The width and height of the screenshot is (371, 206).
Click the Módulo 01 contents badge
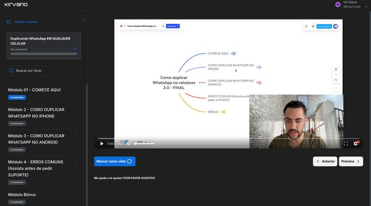click(x=17, y=97)
